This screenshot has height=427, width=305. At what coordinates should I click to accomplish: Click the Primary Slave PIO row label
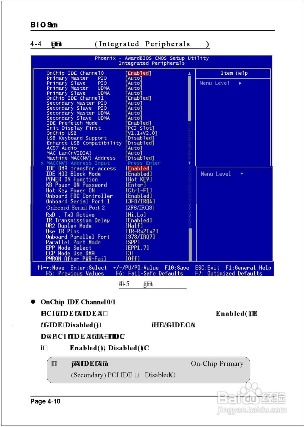click(x=77, y=83)
